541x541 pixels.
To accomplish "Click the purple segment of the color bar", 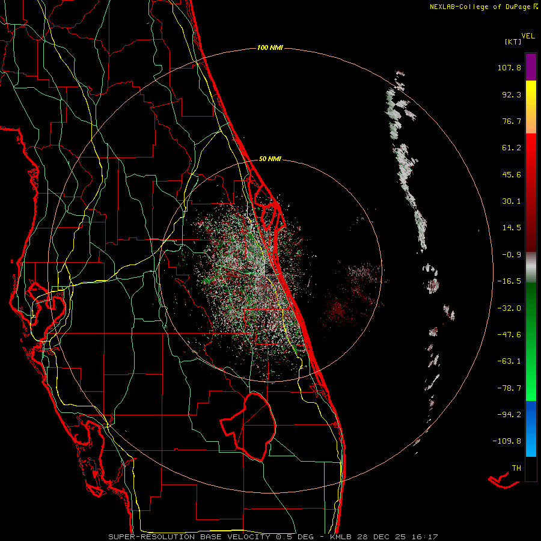I will pos(531,67).
